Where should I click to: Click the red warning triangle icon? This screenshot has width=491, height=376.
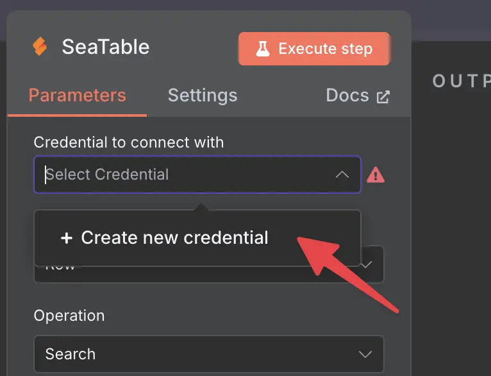click(376, 175)
